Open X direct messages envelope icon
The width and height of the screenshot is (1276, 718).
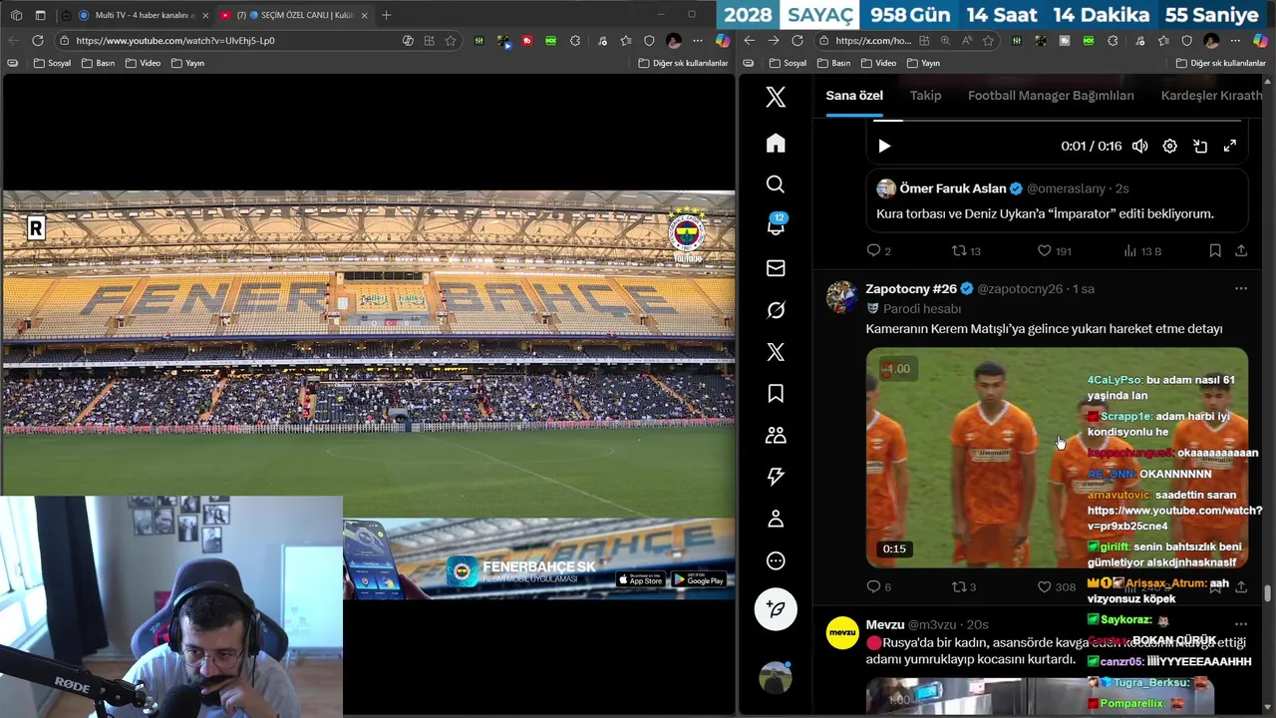point(776,268)
